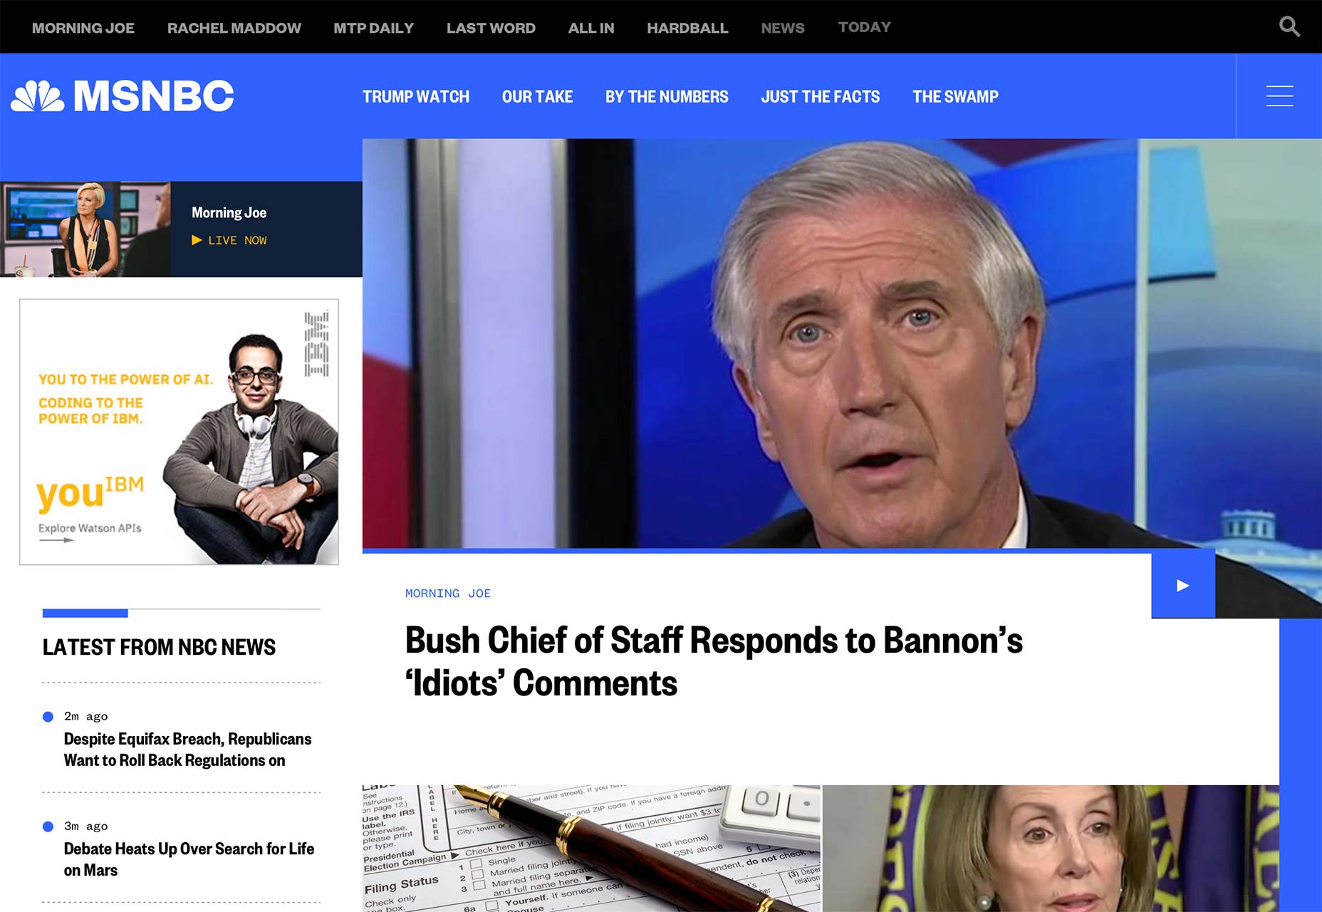1322x912 pixels.
Task: Go to Today in the top bar
Action: pos(865,27)
